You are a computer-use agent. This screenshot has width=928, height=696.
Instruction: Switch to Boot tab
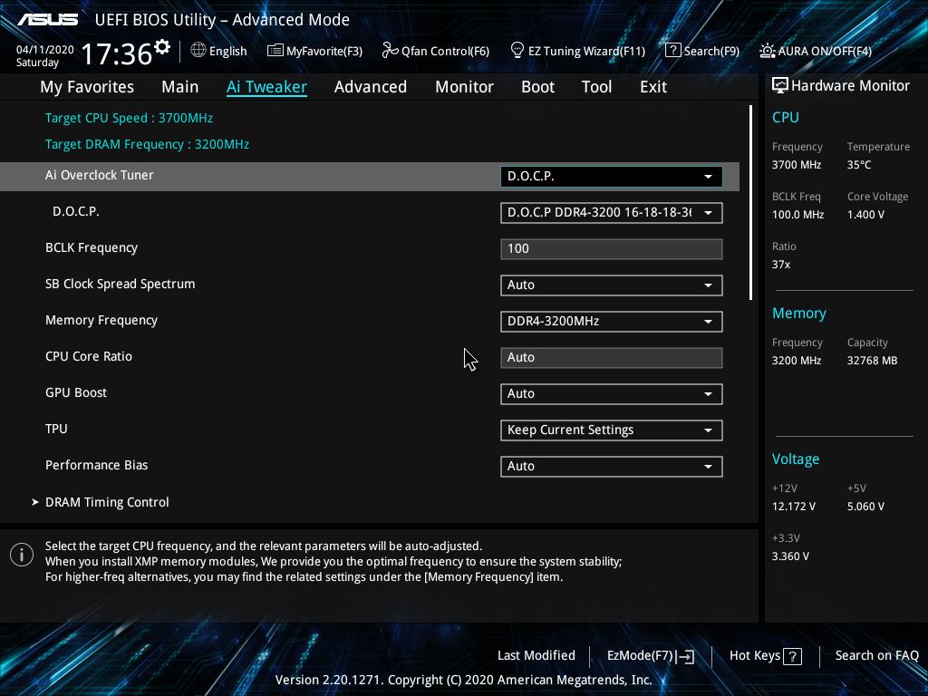(537, 87)
